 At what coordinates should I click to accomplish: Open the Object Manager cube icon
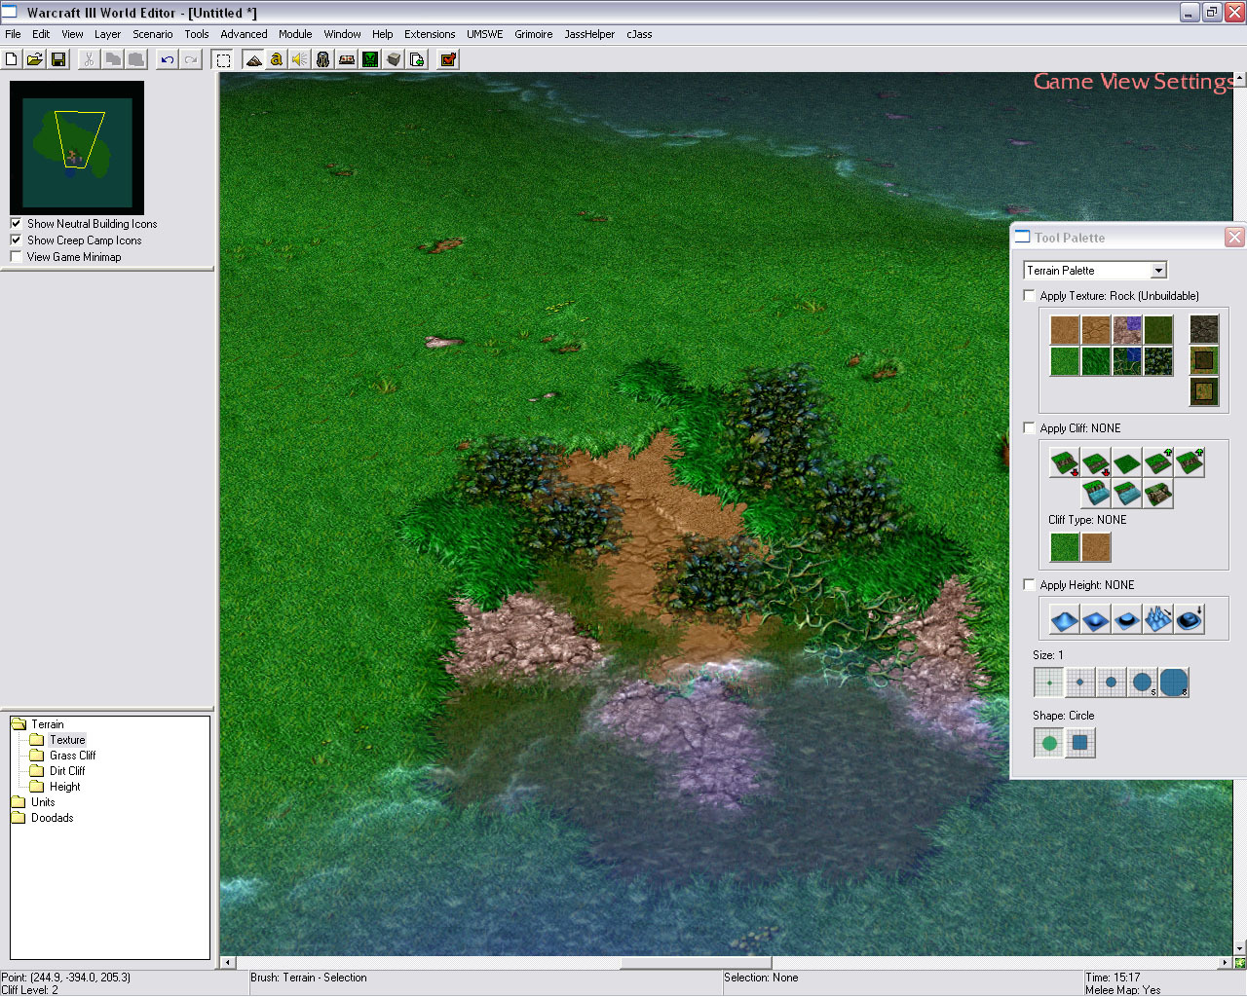[x=394, y=59]
